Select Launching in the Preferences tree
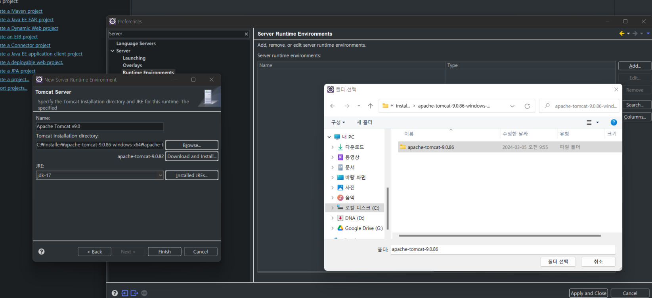The width and height of the screenshot is (652, 298). click(134, 58)
